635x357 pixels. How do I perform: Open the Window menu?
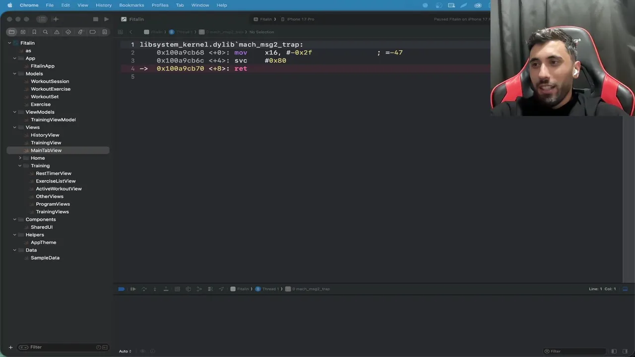click(x=200, y=5)
